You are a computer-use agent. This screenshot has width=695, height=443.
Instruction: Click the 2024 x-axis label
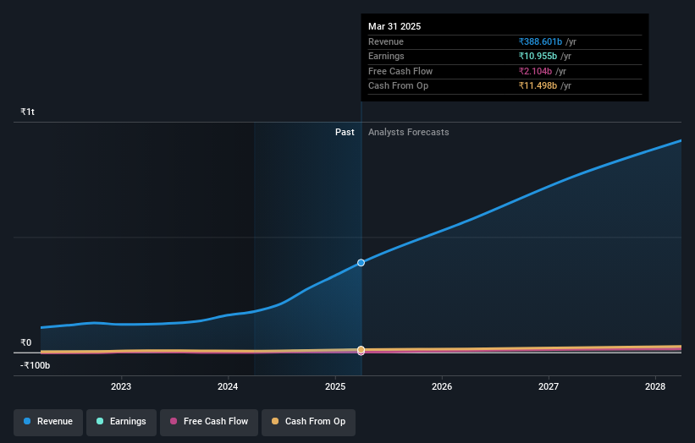(x=228, y=386)
